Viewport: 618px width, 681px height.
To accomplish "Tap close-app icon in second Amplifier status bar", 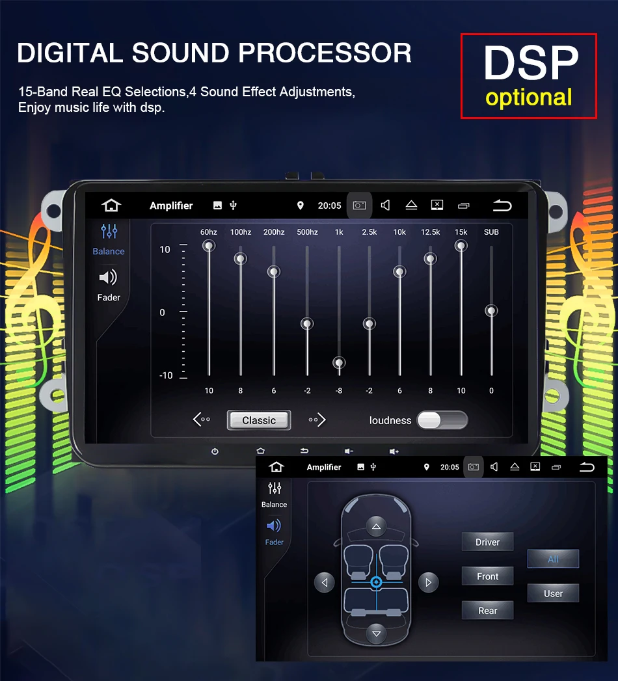I will [535, 466].
